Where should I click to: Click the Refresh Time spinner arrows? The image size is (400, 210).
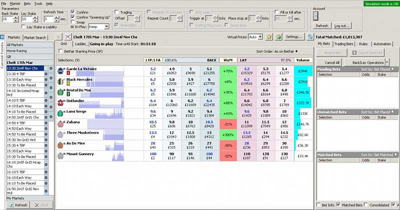pyautogui.click(x=56, y=19)
